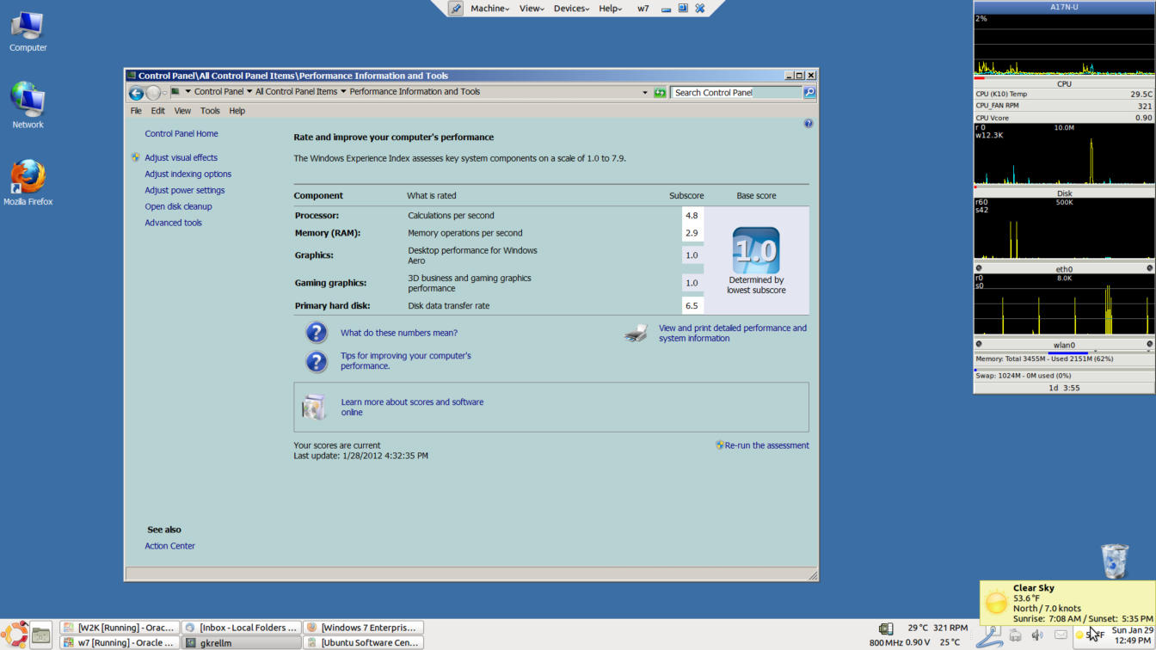1156x650 pixels.
Task: Open Adjust visual effects link
Action: (181, 158)
